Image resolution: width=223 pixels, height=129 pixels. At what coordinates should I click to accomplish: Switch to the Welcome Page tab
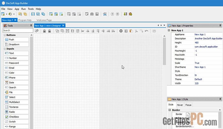pyautogui.click(x=44, y=20)
